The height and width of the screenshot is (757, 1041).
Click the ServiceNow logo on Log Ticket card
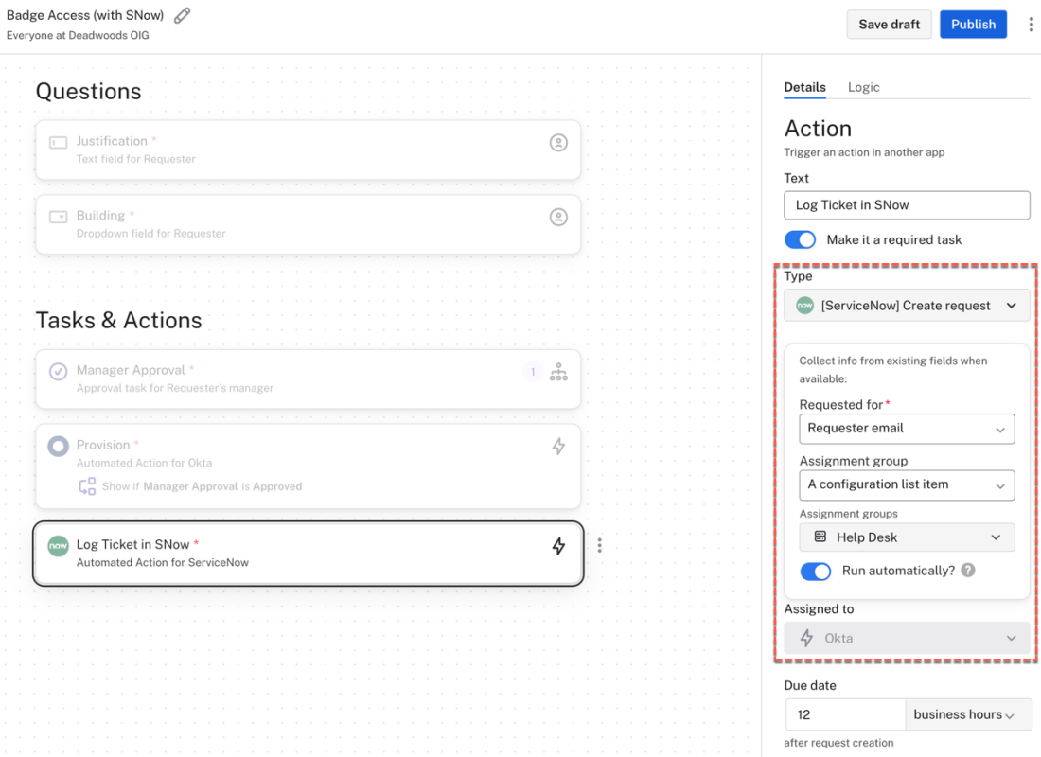59,546
